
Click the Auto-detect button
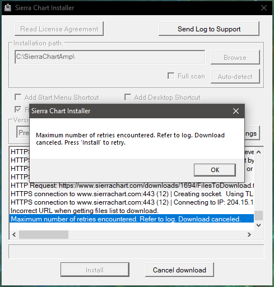(235, 76)
